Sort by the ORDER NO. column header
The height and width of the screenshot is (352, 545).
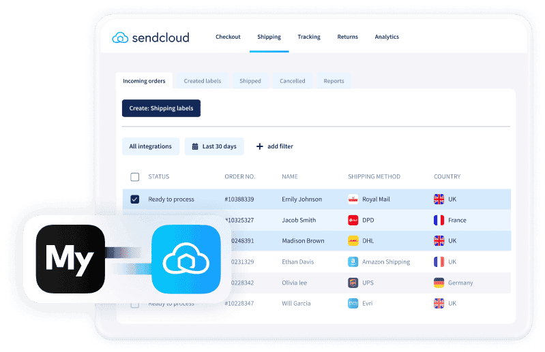(x=240, y=176)
